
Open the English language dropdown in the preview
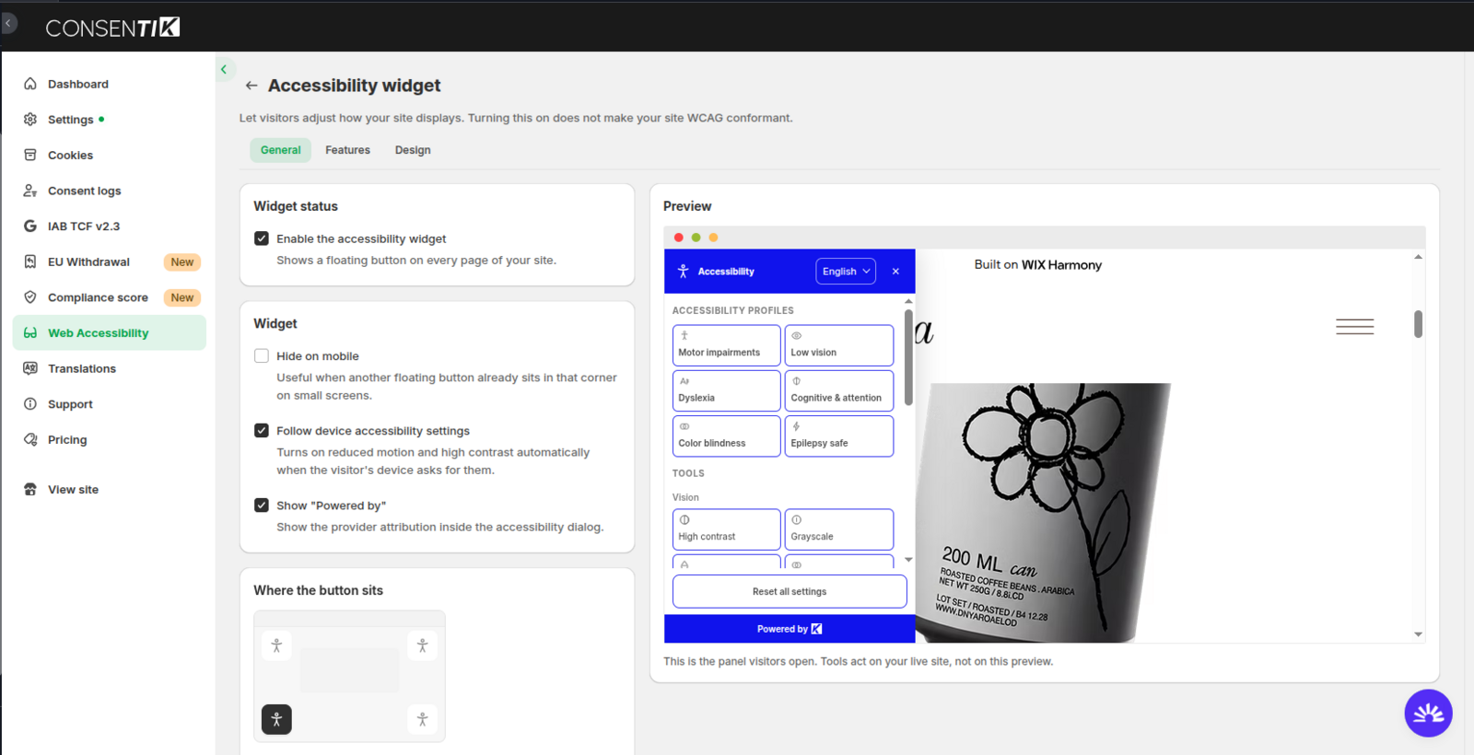pyautogui.click(x=846, y=272)
